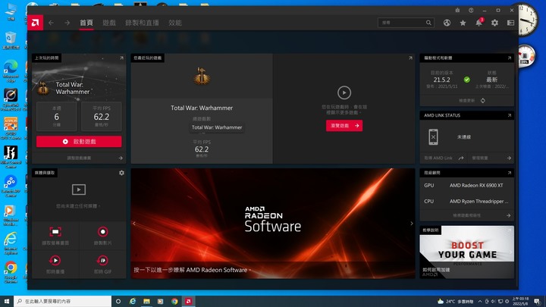Expand the recently played games panel
The image size is (546, 307).
(x=410, y=58)
